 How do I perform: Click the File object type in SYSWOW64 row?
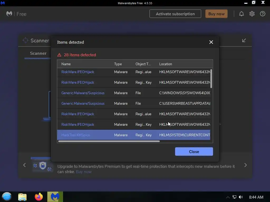pos(138,93)
